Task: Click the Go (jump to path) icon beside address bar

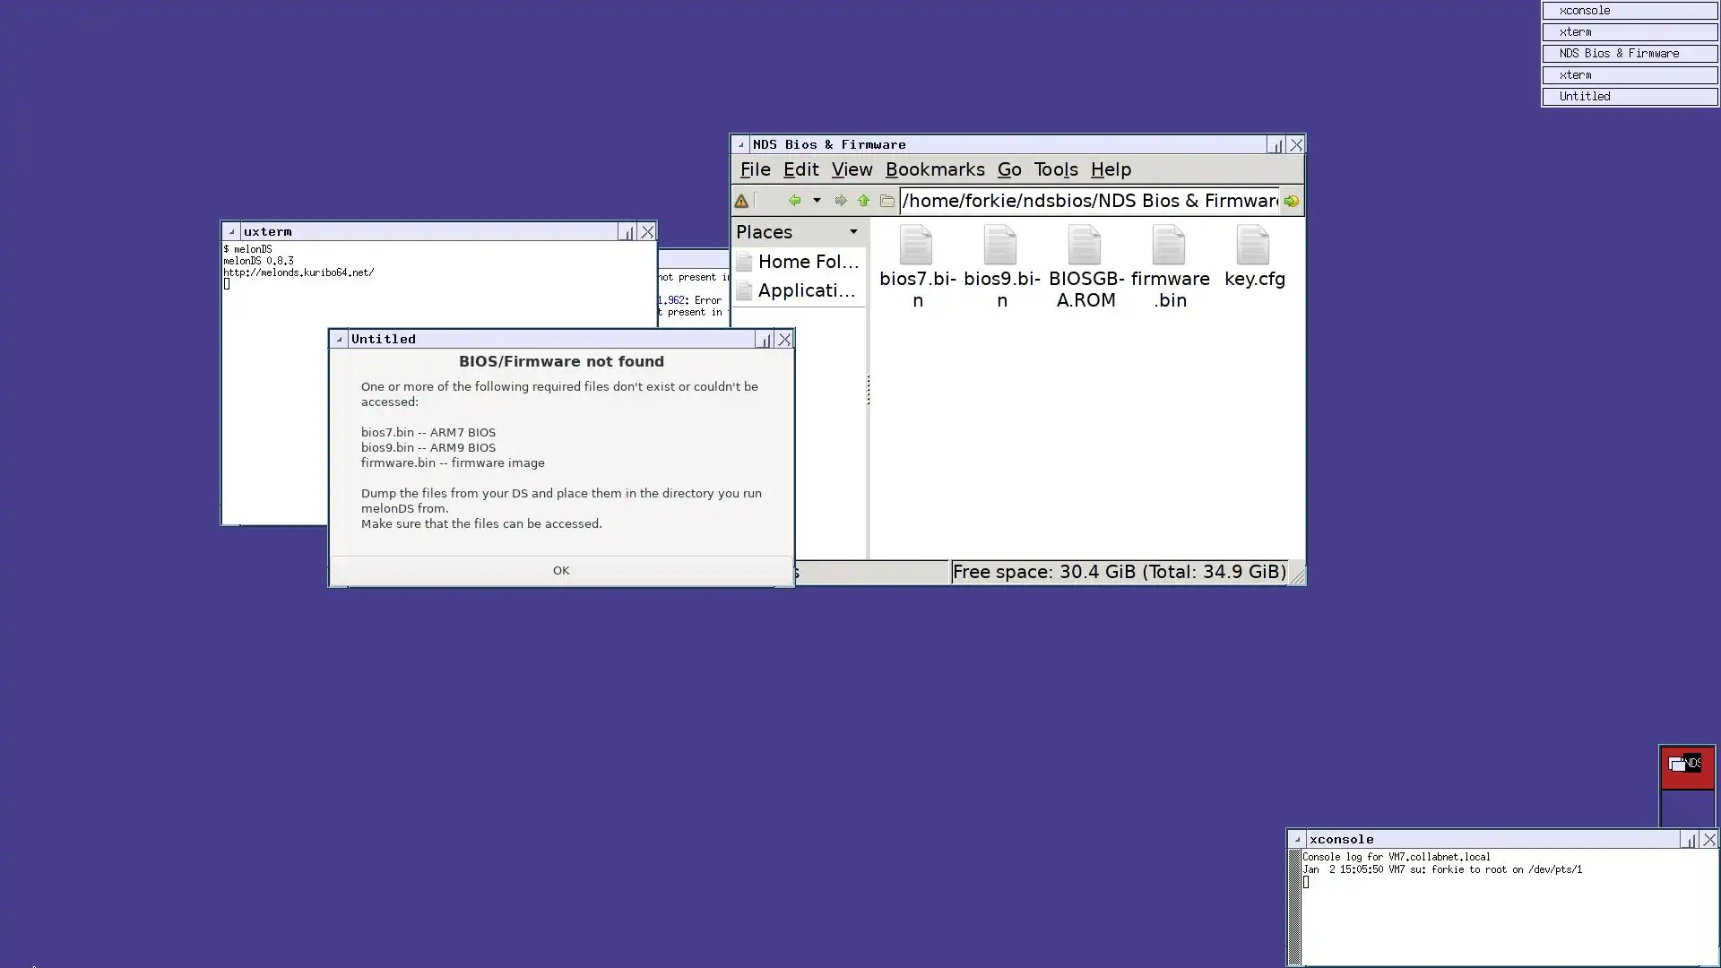Action: click(x=1291, y=202)
